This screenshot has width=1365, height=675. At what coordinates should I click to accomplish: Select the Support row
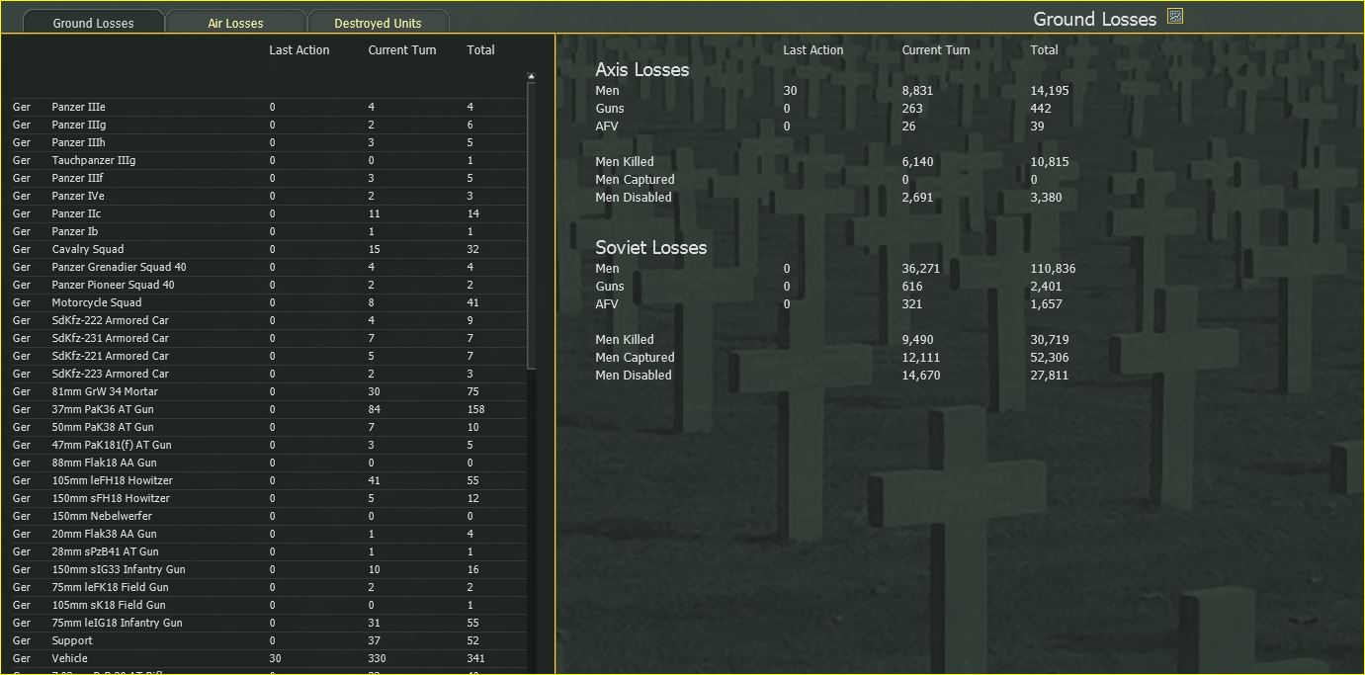click(x=267, y=640)
